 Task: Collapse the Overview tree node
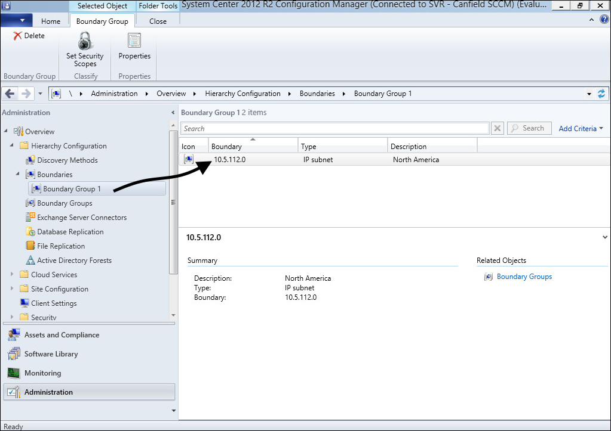[x=6, y=131]
